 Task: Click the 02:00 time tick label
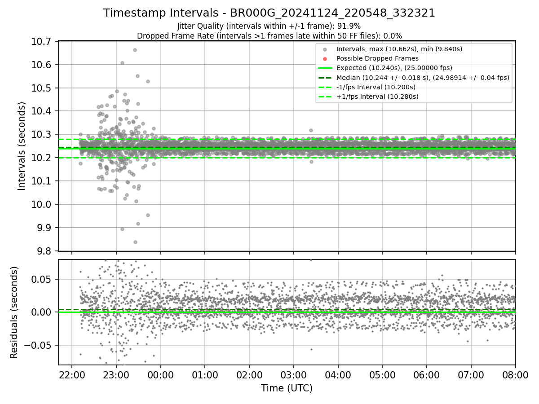tap(249, 374)
